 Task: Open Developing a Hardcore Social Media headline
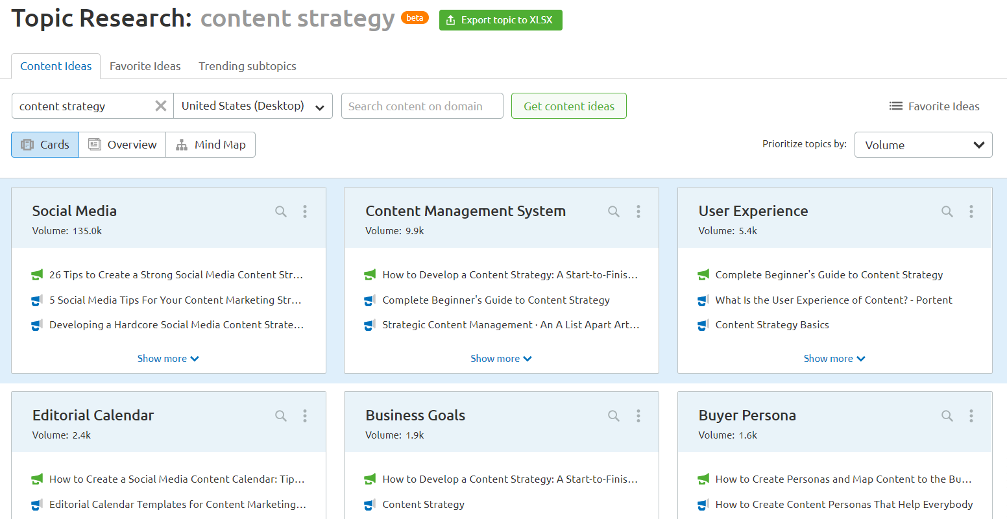pos(176,325)
